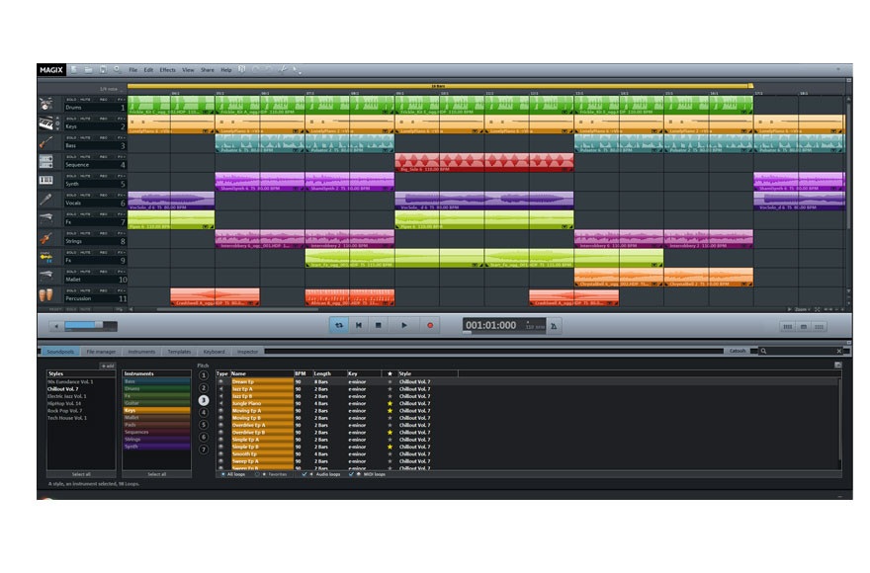Start playback with the play button
870x573 pixels.
(404, 326)
